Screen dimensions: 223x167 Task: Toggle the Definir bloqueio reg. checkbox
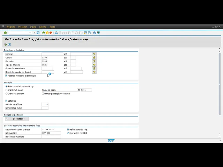click(x=68, y=129)
